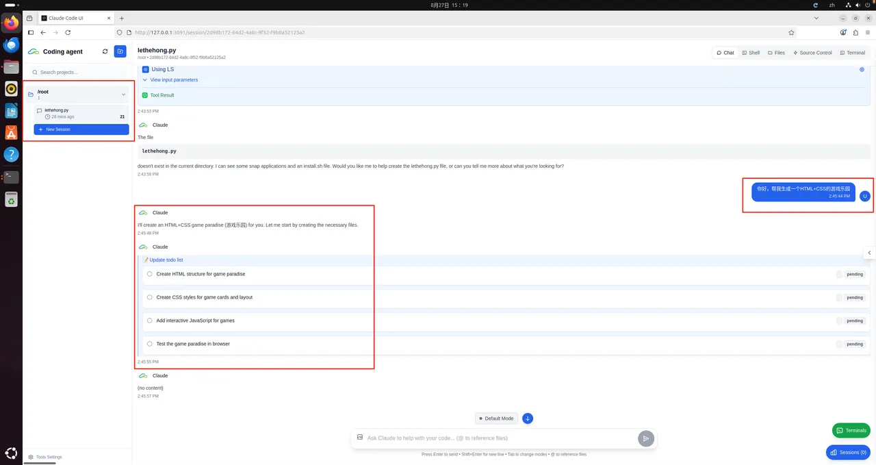Open Terminal app from the dock
The image size is (876, 465).
(11, 177)
